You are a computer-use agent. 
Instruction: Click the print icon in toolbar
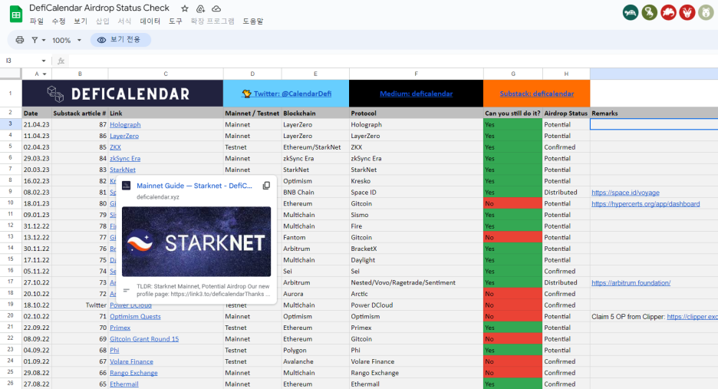20,40
